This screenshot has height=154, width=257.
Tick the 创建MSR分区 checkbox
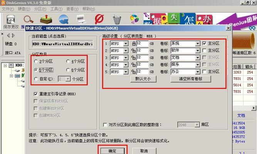(35, 115)
